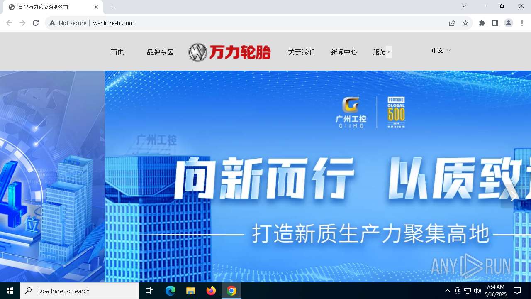Open the Extensions puzzle icon
The height and width of the screenshot is (299, 531).
click(x=482, y=23)
